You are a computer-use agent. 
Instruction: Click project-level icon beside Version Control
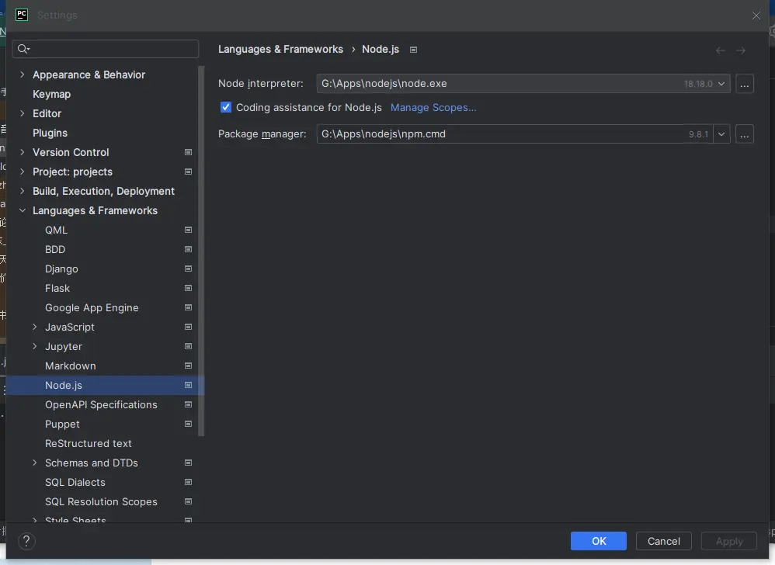(x=188, y=152)
